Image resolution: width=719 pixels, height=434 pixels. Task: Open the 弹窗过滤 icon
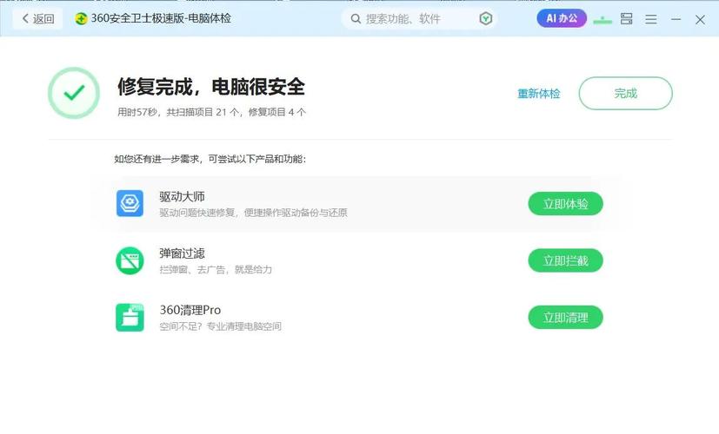click(130, 260)
